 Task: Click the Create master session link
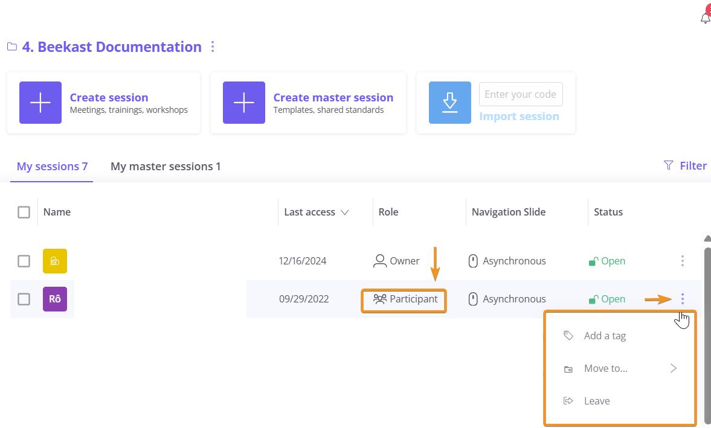[x=333, y=97]
